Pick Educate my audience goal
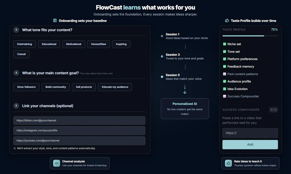Screen dimensions: 291x174 click(115, 87)
